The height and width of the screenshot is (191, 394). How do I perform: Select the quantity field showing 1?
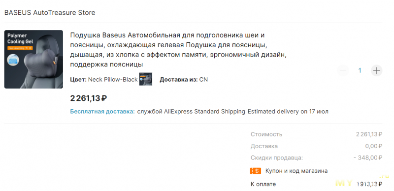[x=360, y=70]
